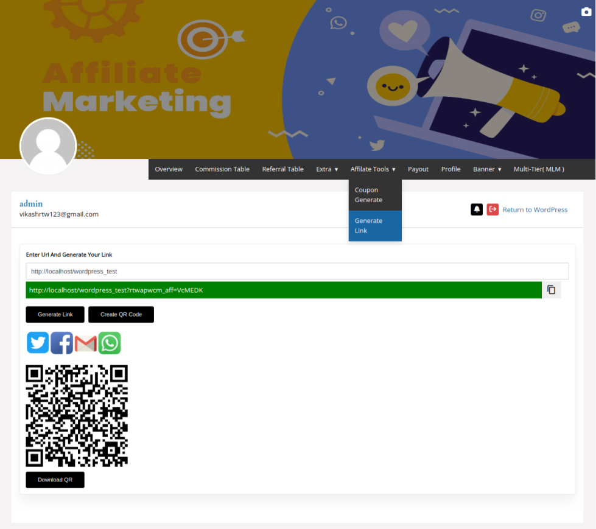Click the camera icon to change cover photo

point(586,12)
